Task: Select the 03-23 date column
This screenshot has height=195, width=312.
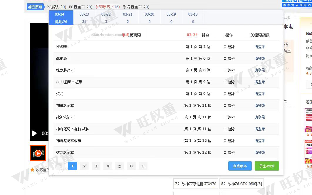Action: click(84, 18)
